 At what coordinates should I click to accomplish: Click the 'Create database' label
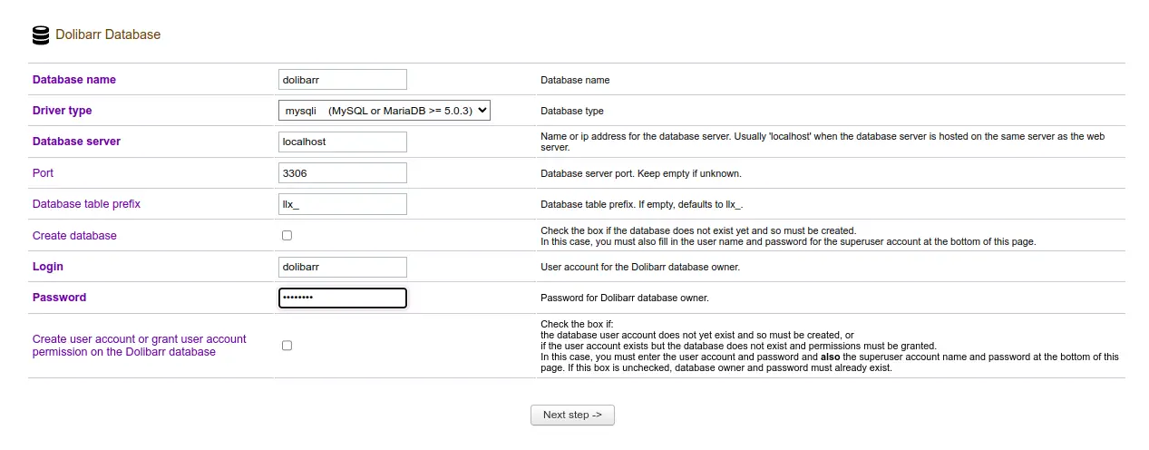tap(74, 236)
